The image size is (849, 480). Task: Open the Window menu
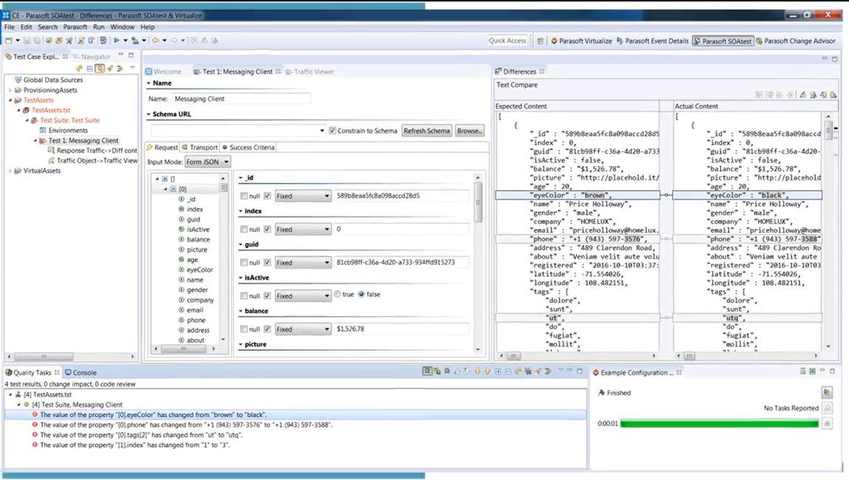tap(123, 27)
